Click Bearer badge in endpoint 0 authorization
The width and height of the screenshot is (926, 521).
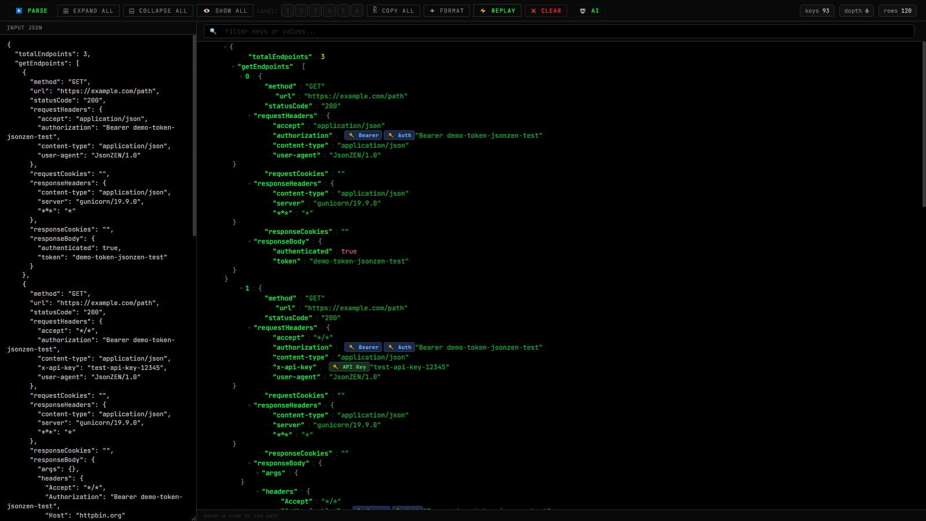coord(363,135)
